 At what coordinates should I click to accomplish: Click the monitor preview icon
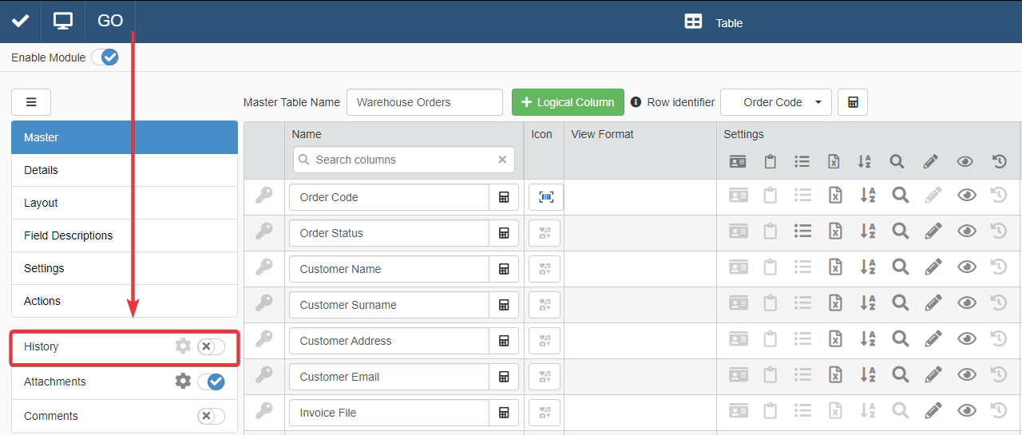63,21
